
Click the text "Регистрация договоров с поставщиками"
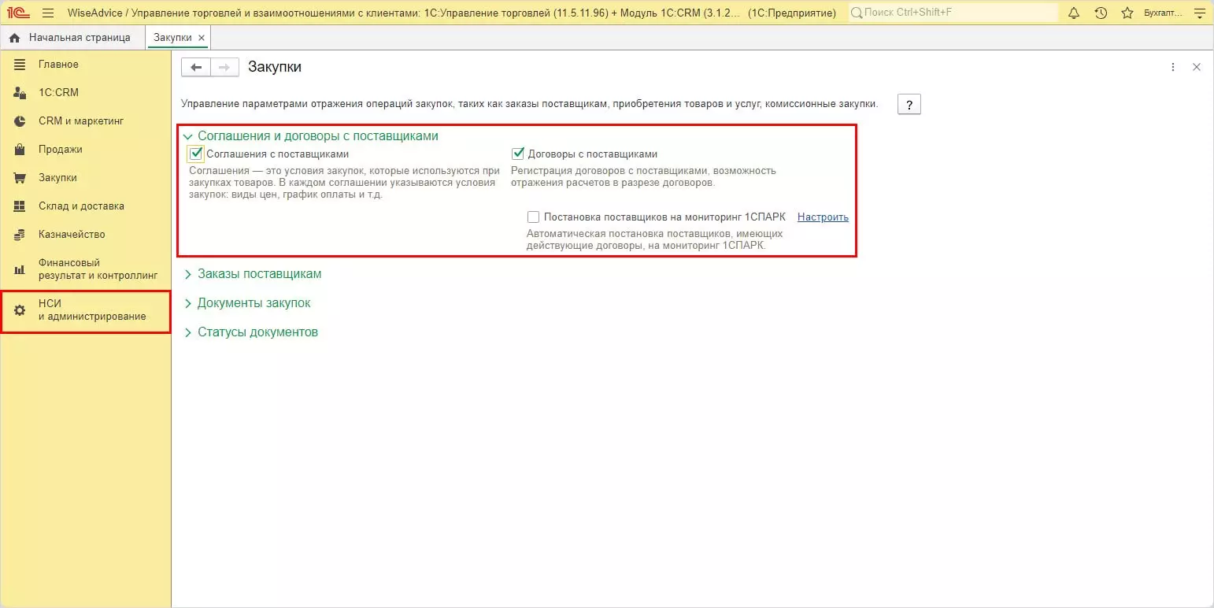643,176
